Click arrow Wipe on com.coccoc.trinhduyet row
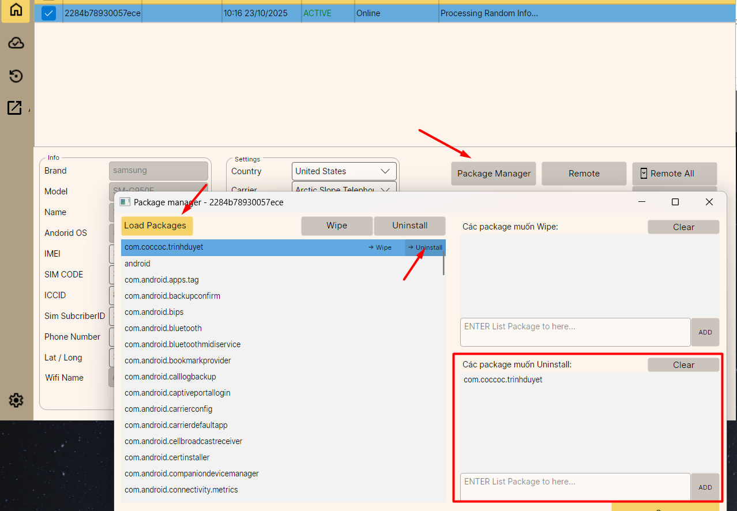 pyautogui.click(x=380, y=247)
